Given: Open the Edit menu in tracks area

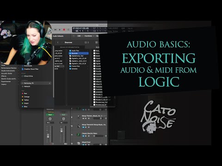Looking at the screenshot, I should (x=79, y=36).
